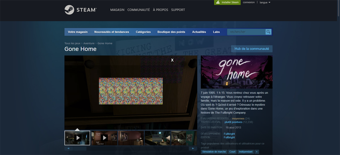Viewport: 340px width, 155px height.
Task: Click the Gone Home breadcrumb link
Action: 105,43
